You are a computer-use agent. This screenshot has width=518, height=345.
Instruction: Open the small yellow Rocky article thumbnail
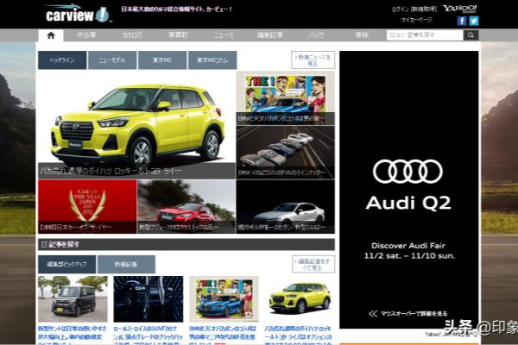pos(300,299)
